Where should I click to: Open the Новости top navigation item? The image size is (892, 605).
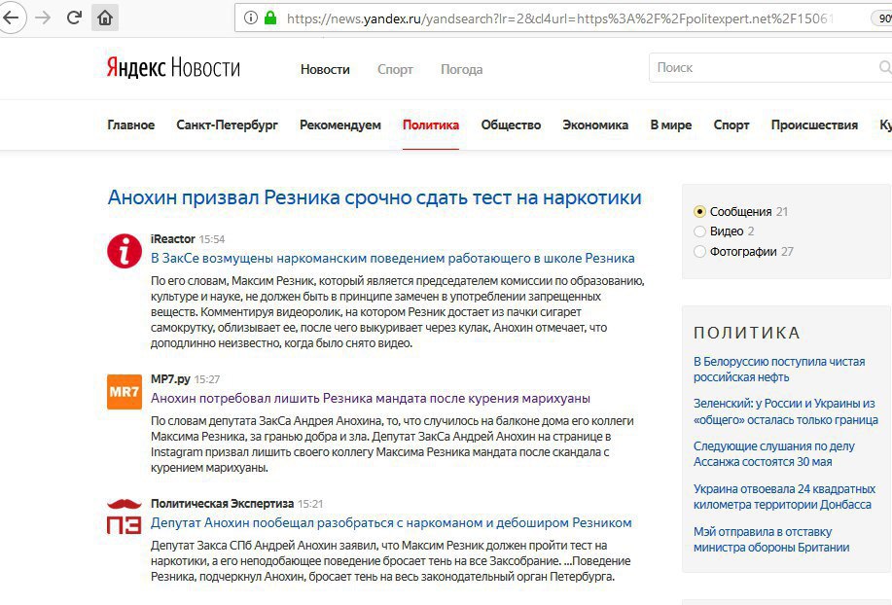click(325, 69)
